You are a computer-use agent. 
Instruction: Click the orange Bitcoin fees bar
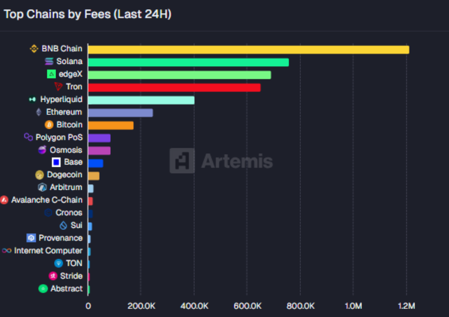pyautogui.click(x=110, y=125)
